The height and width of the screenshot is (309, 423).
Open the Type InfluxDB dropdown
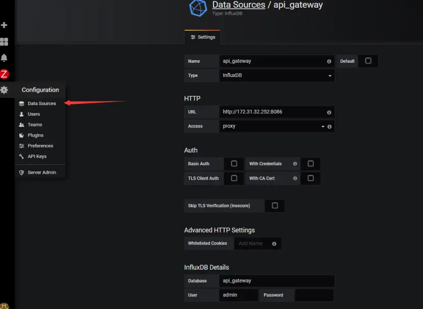click(x=277, y=75)
